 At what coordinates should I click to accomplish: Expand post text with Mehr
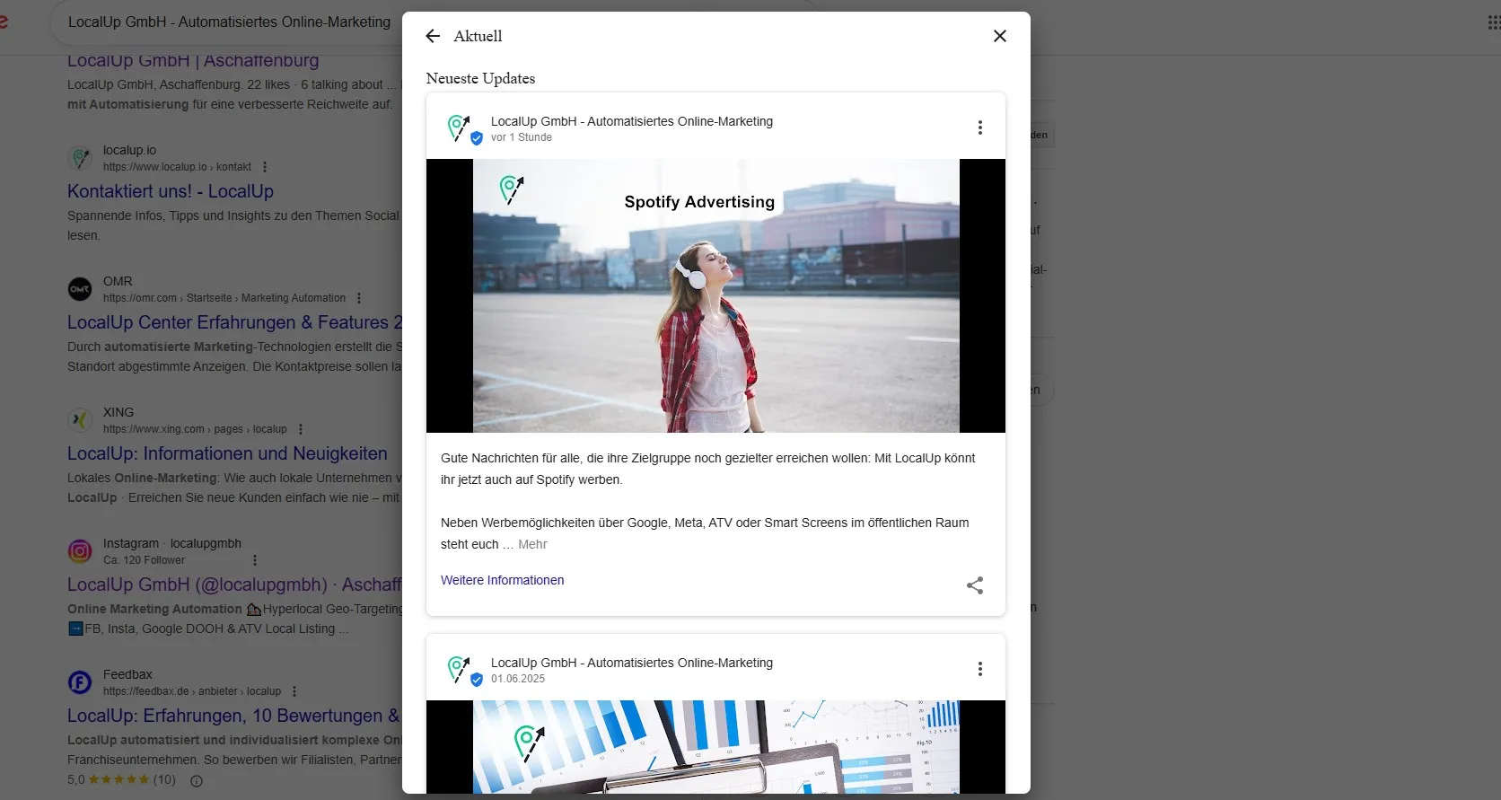point(532,544)
